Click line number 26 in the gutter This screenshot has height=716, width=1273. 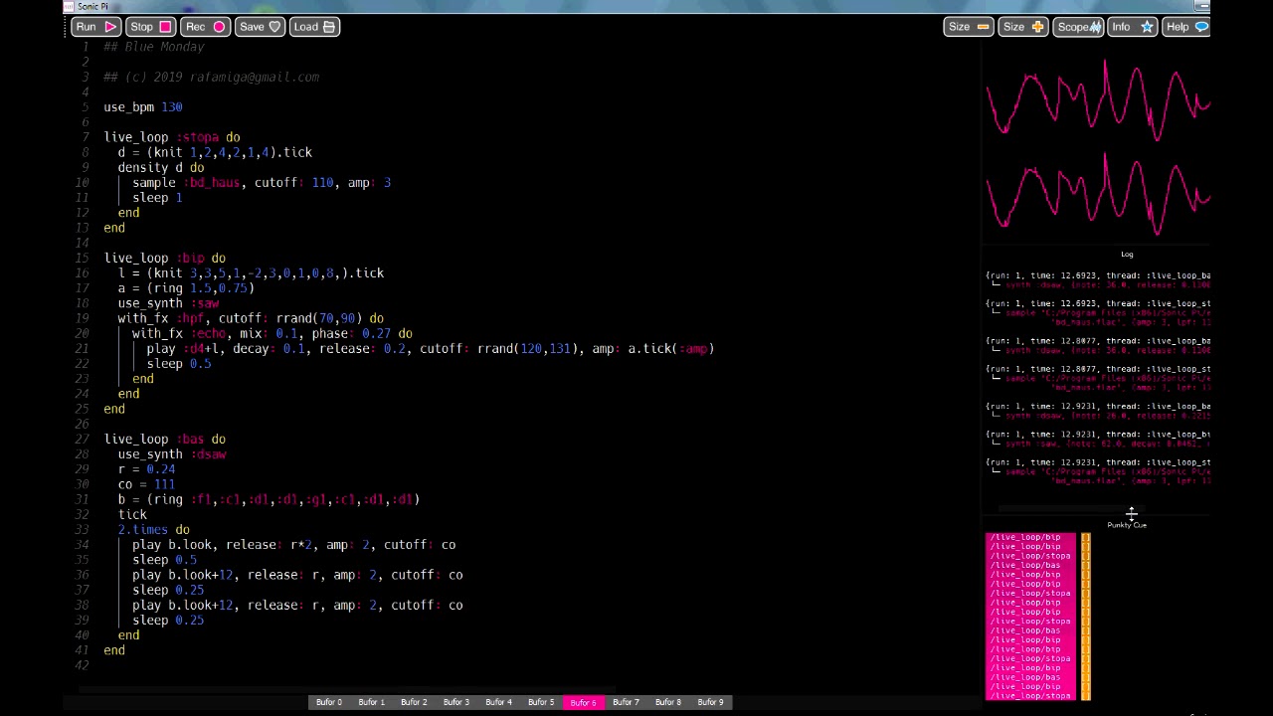(x=83, y=424)
